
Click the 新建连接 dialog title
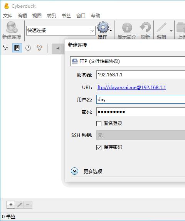[77, 45]
